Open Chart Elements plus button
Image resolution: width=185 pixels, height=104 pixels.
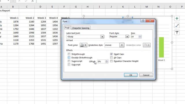[177, 18]
